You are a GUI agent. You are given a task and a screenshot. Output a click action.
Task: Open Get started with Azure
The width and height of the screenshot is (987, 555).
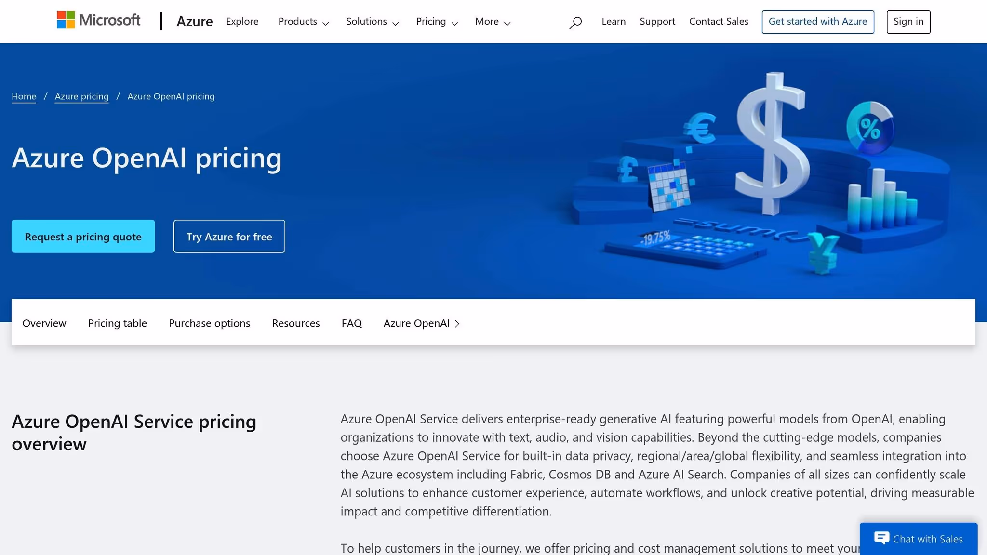(817, 21)
